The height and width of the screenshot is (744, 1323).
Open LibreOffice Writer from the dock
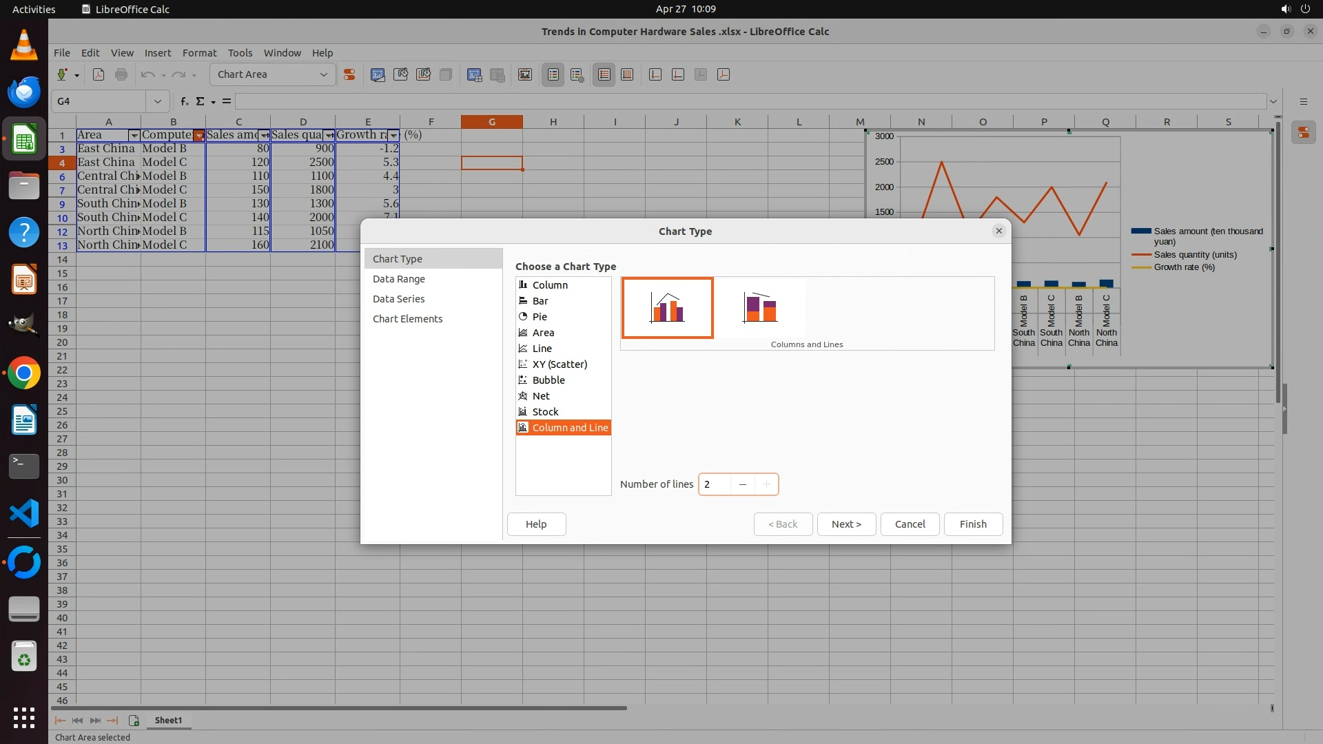[x=24, y=420]
